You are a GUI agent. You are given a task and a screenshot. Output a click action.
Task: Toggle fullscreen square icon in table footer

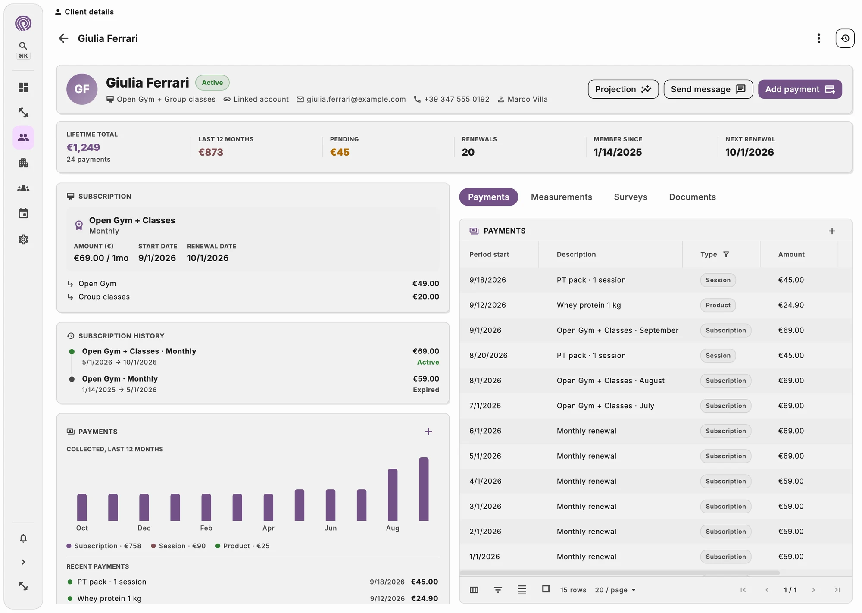coord(546,589)
